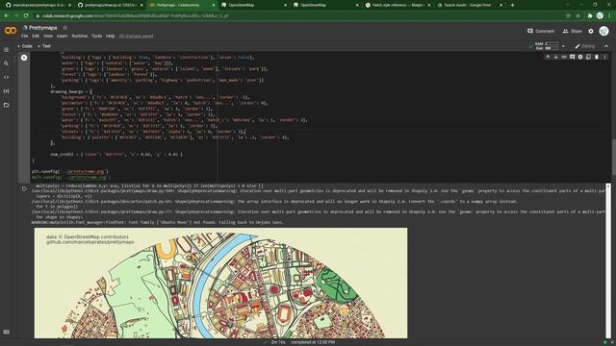Image resolution: width=616 pixels, height=346 pixels.
Task: Click the drawing_kwargs line in code
Action: pos(71,91)
